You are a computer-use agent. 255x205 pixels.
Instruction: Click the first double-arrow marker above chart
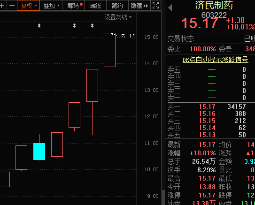(x=39, y=25)
